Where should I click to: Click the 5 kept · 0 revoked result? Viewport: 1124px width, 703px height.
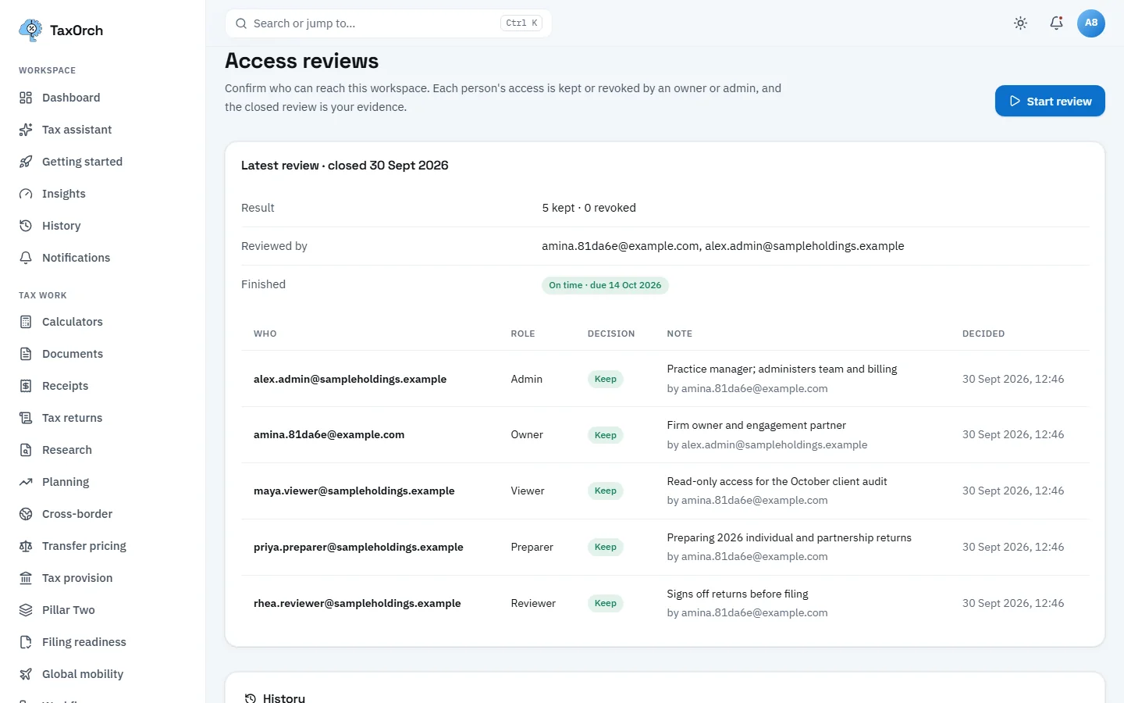[x=589, y=208]
